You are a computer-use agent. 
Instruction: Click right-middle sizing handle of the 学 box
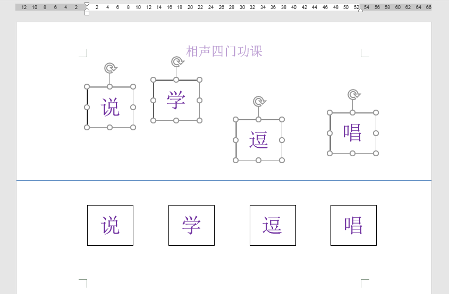[x=200, y=100]
